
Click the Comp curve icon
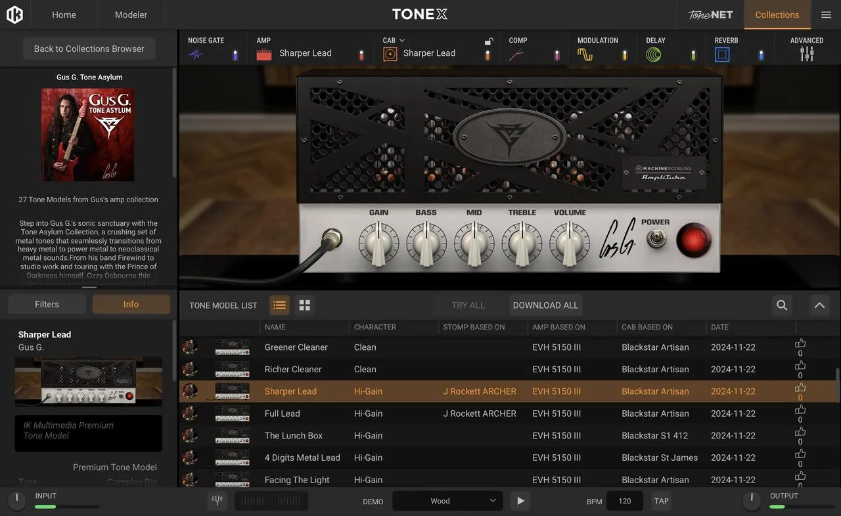(x=516, y=54)
